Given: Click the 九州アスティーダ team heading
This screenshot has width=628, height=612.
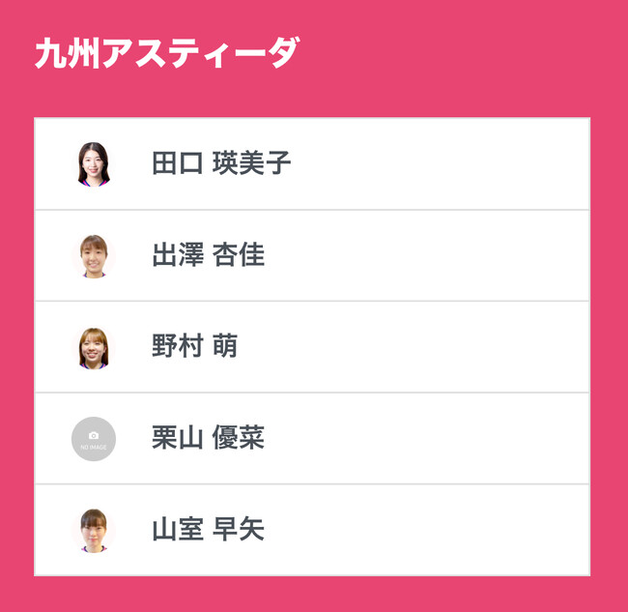Looking at the screenshot, I should click(x=167, y=53).
